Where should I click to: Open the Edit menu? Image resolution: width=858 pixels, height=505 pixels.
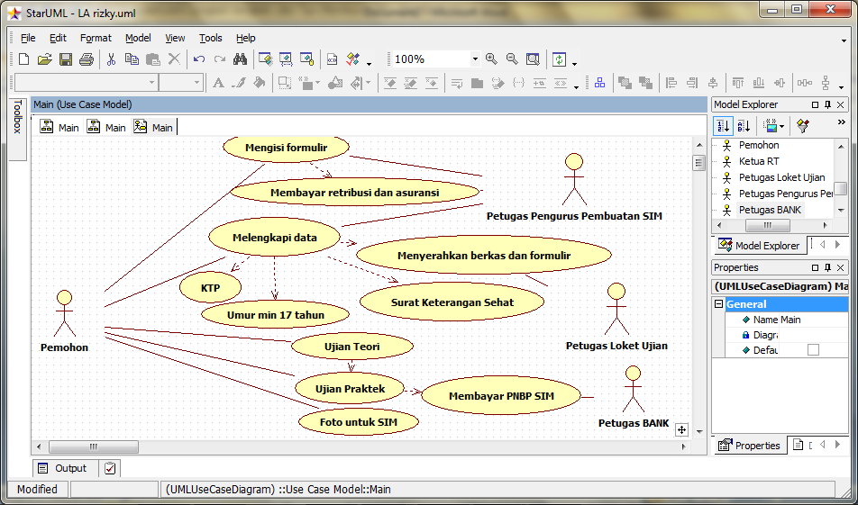(58, 38)
